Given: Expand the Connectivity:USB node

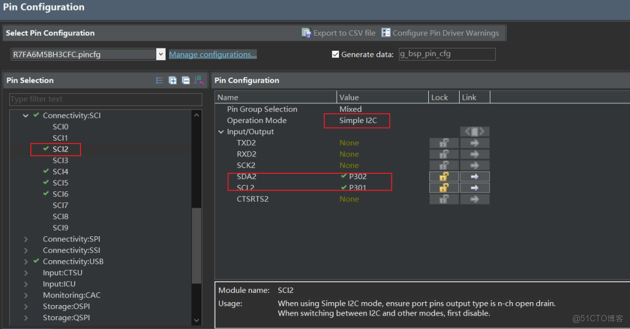Looking at the screenshot, I should point(26,262).
